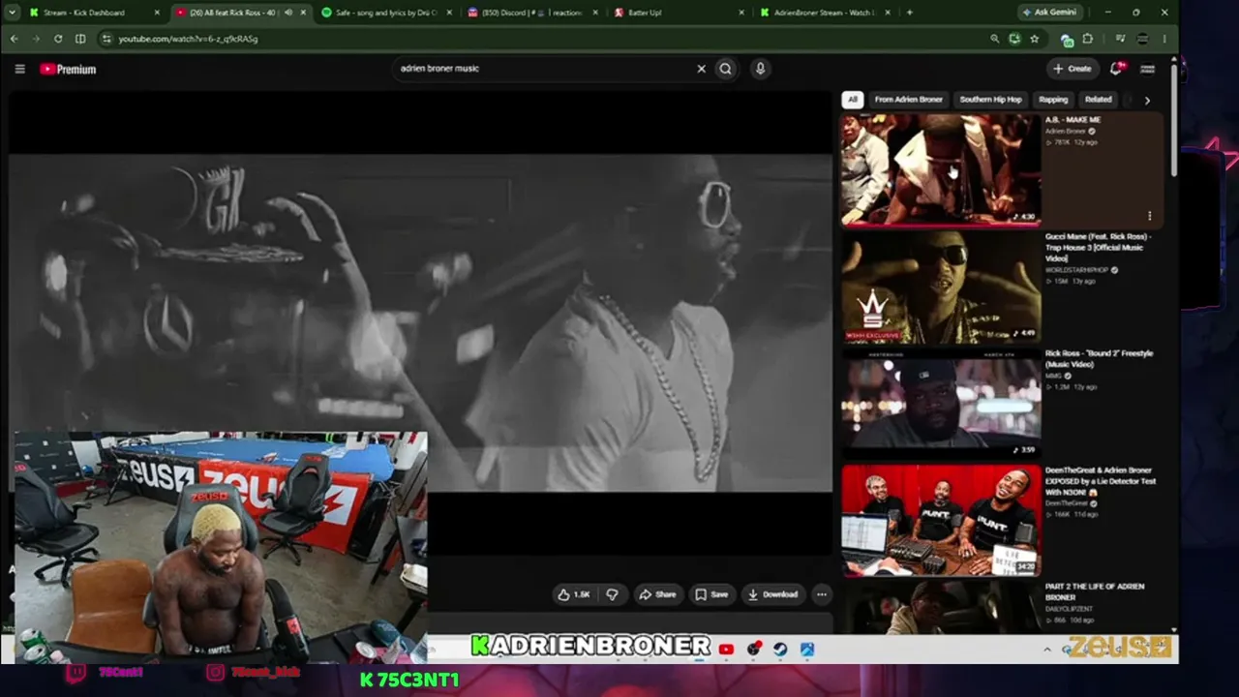Open the YouTube guide hamburger menu
Screen dimensions: 1239x697
click(x=19, y=69)
